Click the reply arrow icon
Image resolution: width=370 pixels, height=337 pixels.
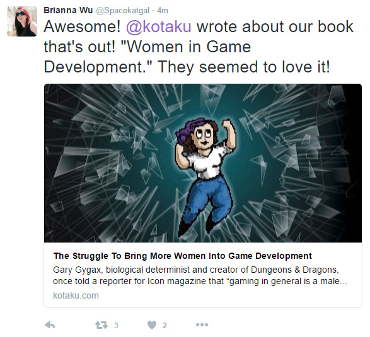pyautogui.click(x=50, y=325)
